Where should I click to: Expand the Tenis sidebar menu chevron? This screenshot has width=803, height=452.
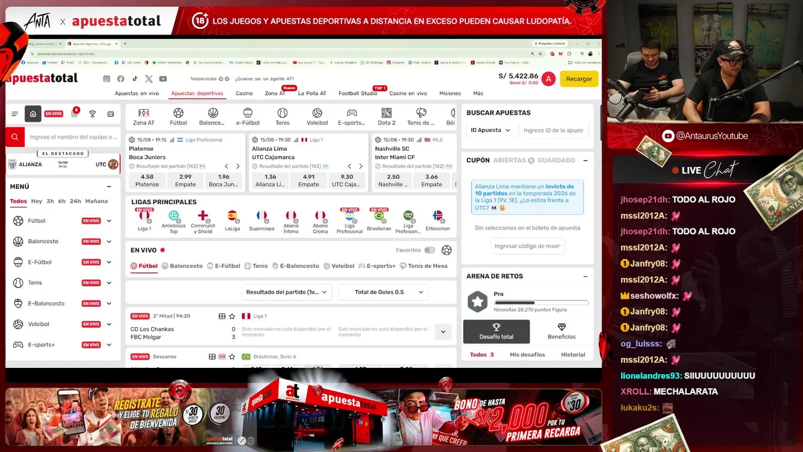click(x=109, y=283)
